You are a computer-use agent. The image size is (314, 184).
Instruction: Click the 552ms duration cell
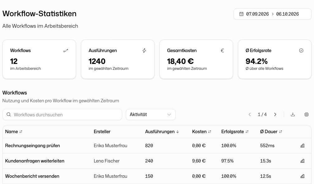(x=267, y=146)
